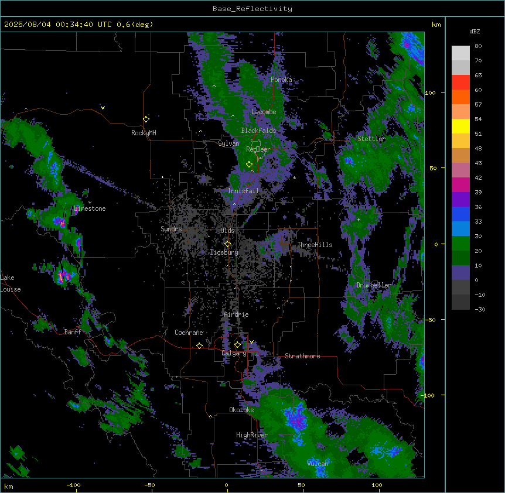This screenshot has height=493, width=505.
Task: Select the orange 60-57 dBZ legend swatch
Action: click(x=460, y=97)
